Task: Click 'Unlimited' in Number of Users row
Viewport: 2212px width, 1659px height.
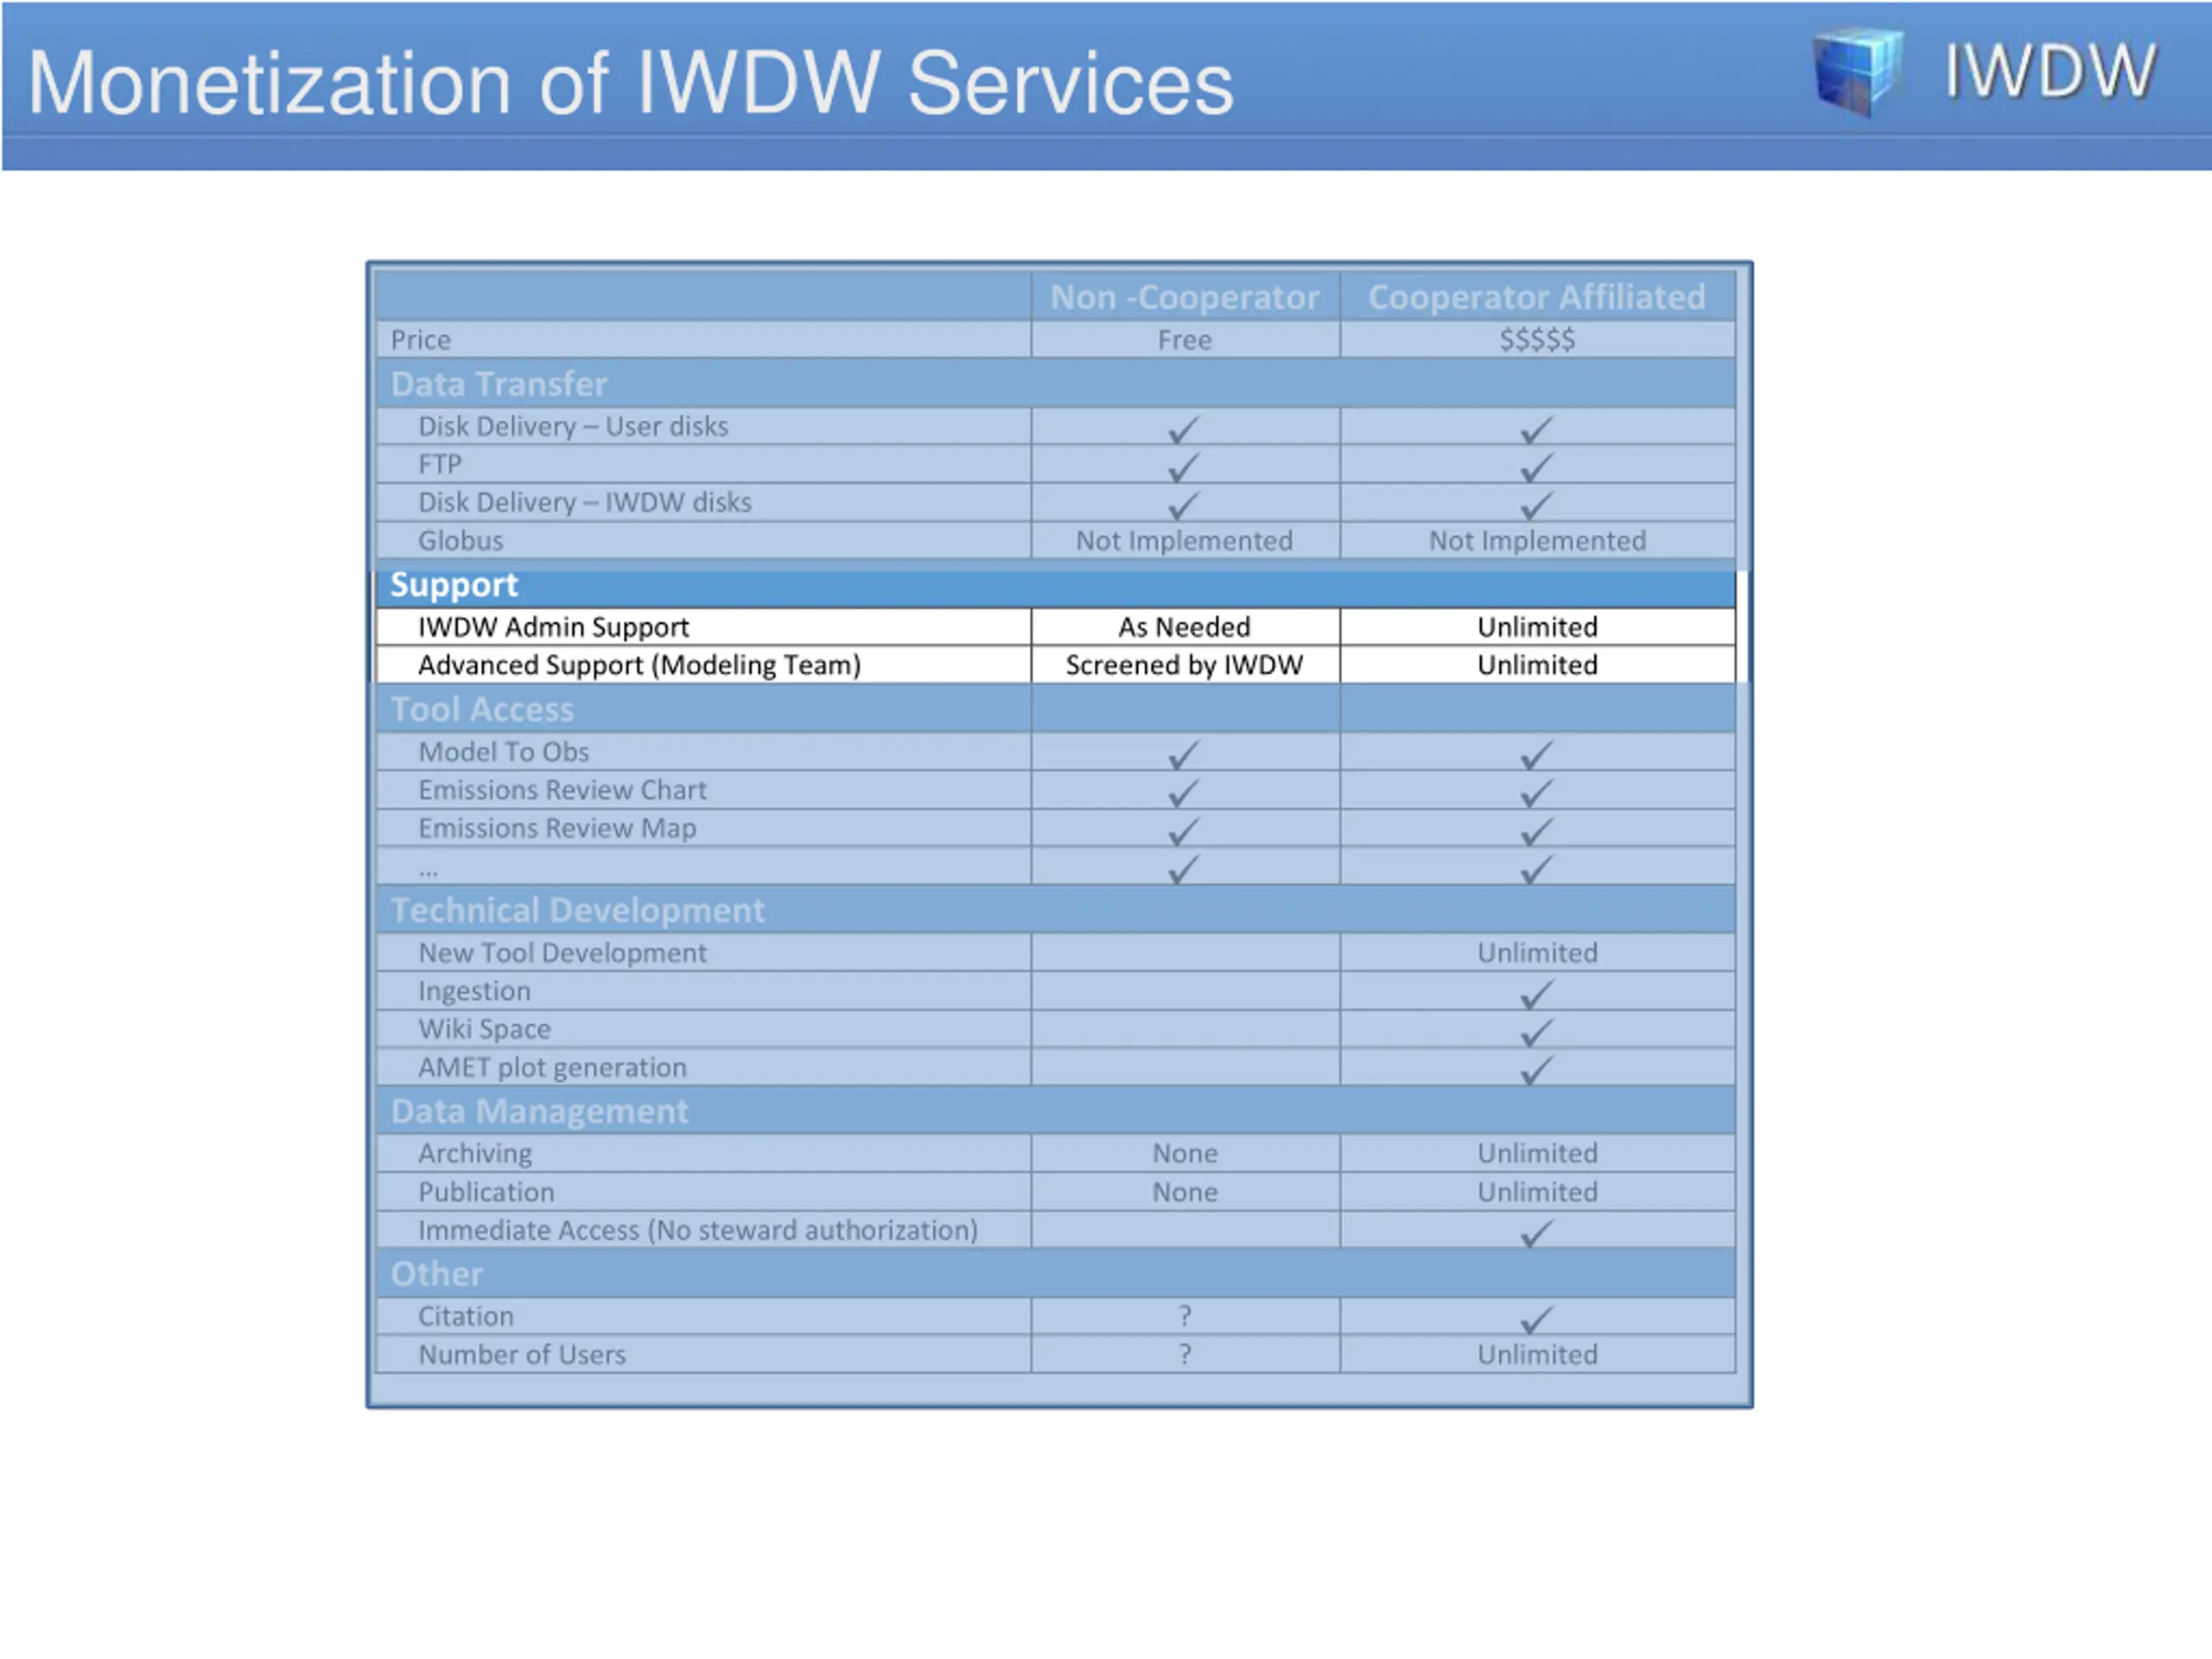Action: coord(1538,1355)
